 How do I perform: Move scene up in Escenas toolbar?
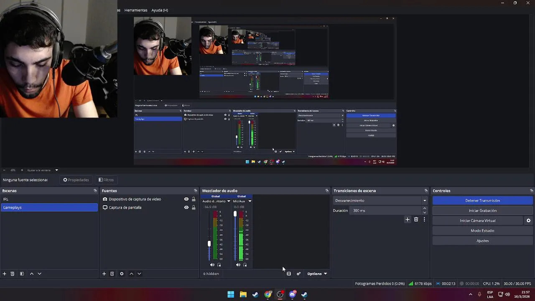click(x=31, y=274)
